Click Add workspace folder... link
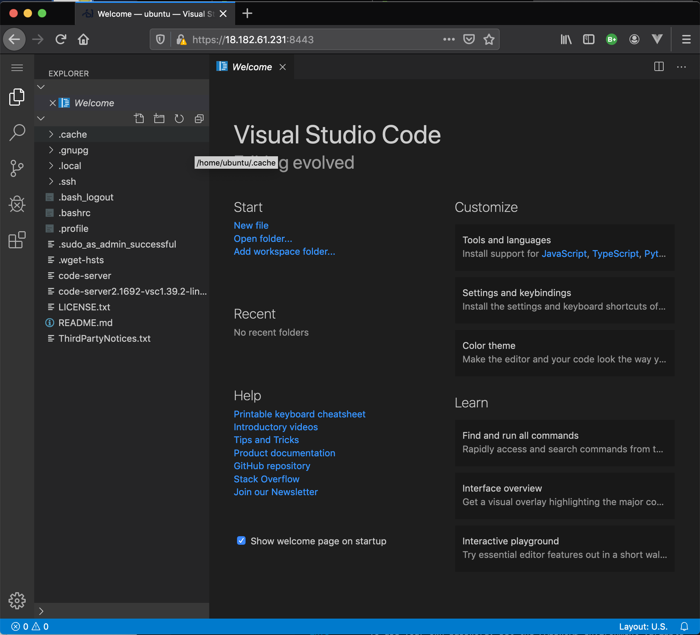 pyautogui.click(x=284, y=252)
